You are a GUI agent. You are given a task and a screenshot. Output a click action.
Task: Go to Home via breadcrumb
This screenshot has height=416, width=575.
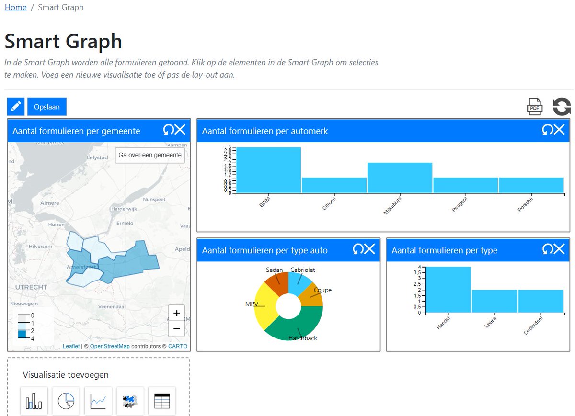[15, 7]
